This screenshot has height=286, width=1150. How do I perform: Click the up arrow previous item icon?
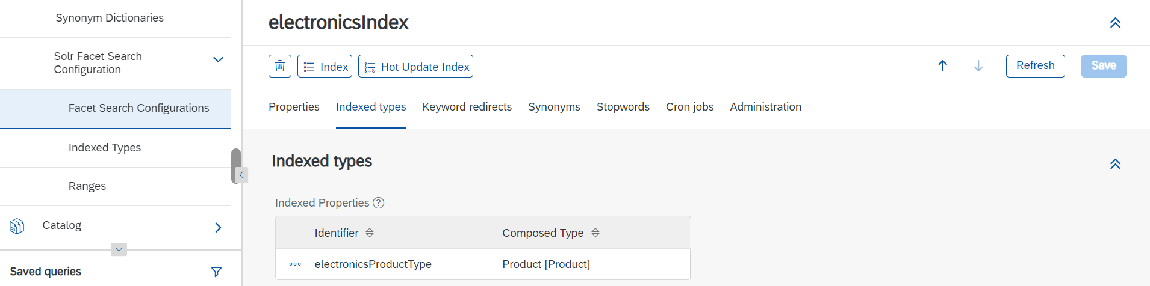pyautogui.click(x=943, y=66)
